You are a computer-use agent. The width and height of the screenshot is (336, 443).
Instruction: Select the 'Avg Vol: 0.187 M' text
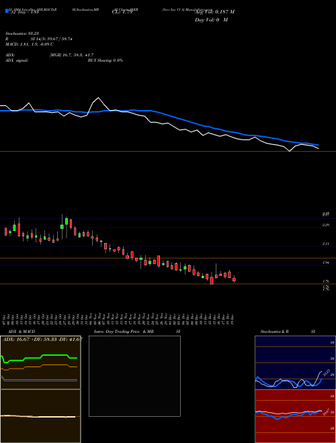(214, 12)
